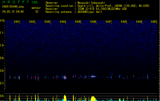Screen dimensions: 160x101
Task: Click the 0445 time marker
Action: click(78, 22)
